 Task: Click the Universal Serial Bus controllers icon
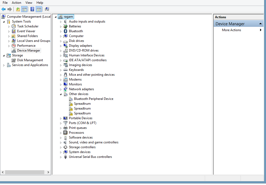65,157
